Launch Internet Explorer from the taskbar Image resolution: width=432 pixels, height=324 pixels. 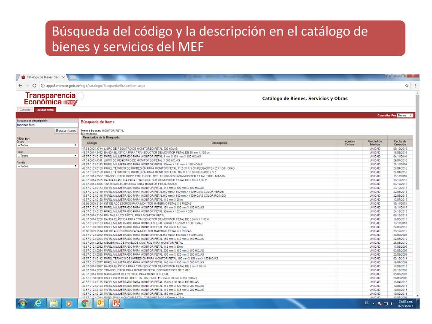[38, 303]
